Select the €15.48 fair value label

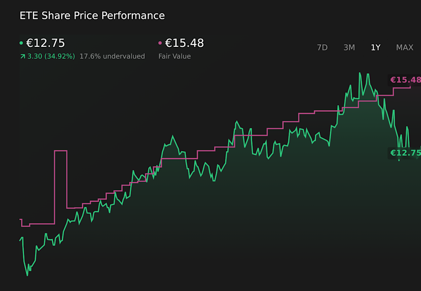(184, 43)
